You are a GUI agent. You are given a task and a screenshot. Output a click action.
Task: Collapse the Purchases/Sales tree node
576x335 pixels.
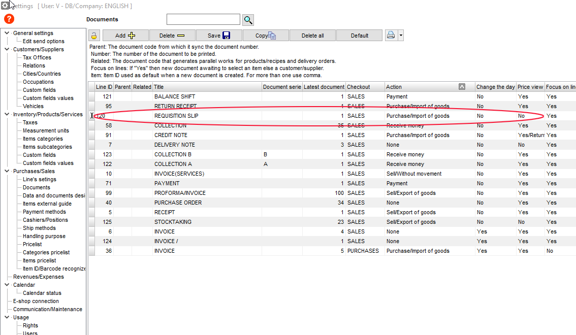(x=7, y=171)
